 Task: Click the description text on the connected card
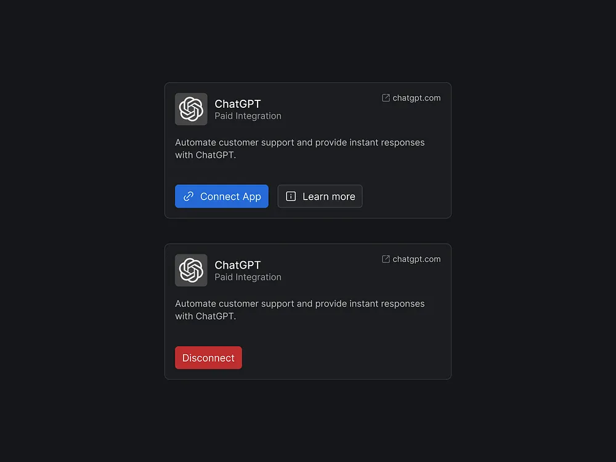(299, 310)
